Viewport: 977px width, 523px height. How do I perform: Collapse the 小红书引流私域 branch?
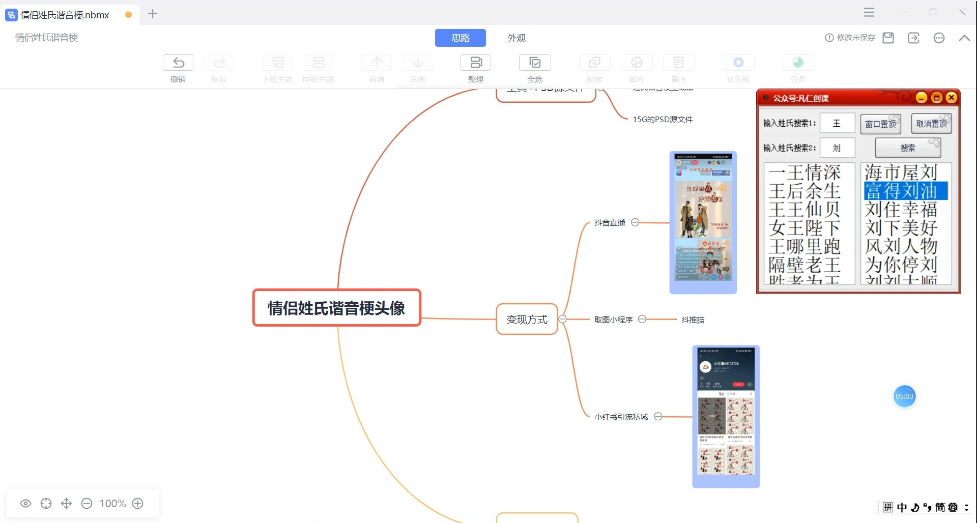[658, 416]
